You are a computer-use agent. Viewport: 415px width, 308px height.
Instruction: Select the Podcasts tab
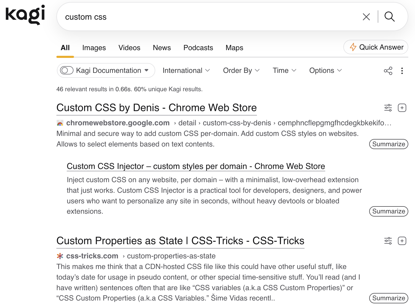(x=198, y=48)
